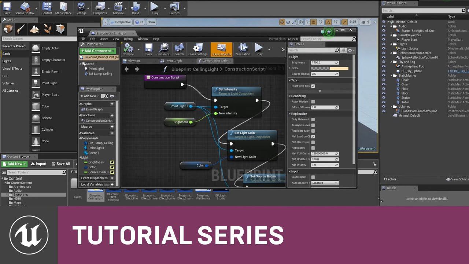Toggle Replicate Movement checkbox

pos(313,131)
